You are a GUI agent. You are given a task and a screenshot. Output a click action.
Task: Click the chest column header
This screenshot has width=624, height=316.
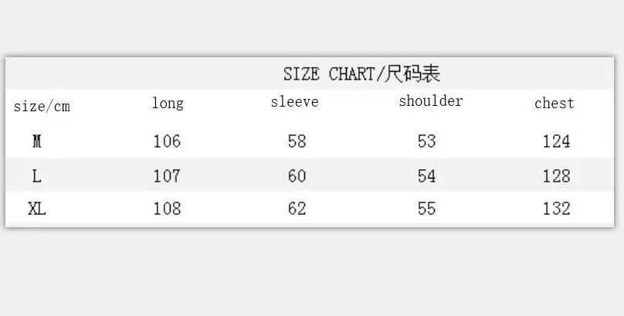[x=554, y=104]
